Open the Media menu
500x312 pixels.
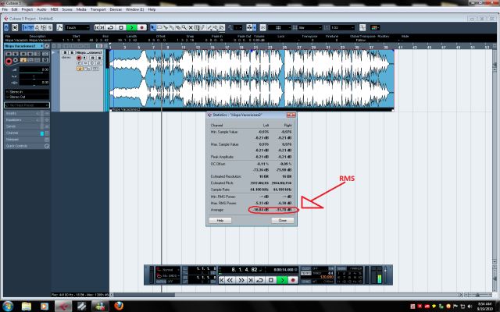coord(81,9)
